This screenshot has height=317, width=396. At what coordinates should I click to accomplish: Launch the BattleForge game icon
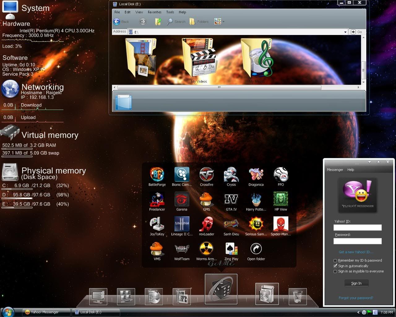(157, 175)
